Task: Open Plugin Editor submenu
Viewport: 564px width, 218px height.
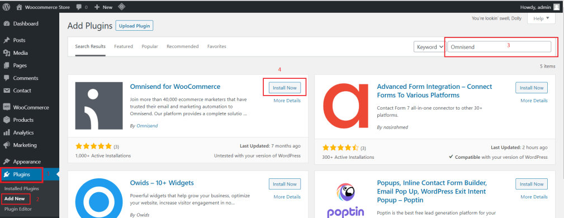Action: (18, 209)
